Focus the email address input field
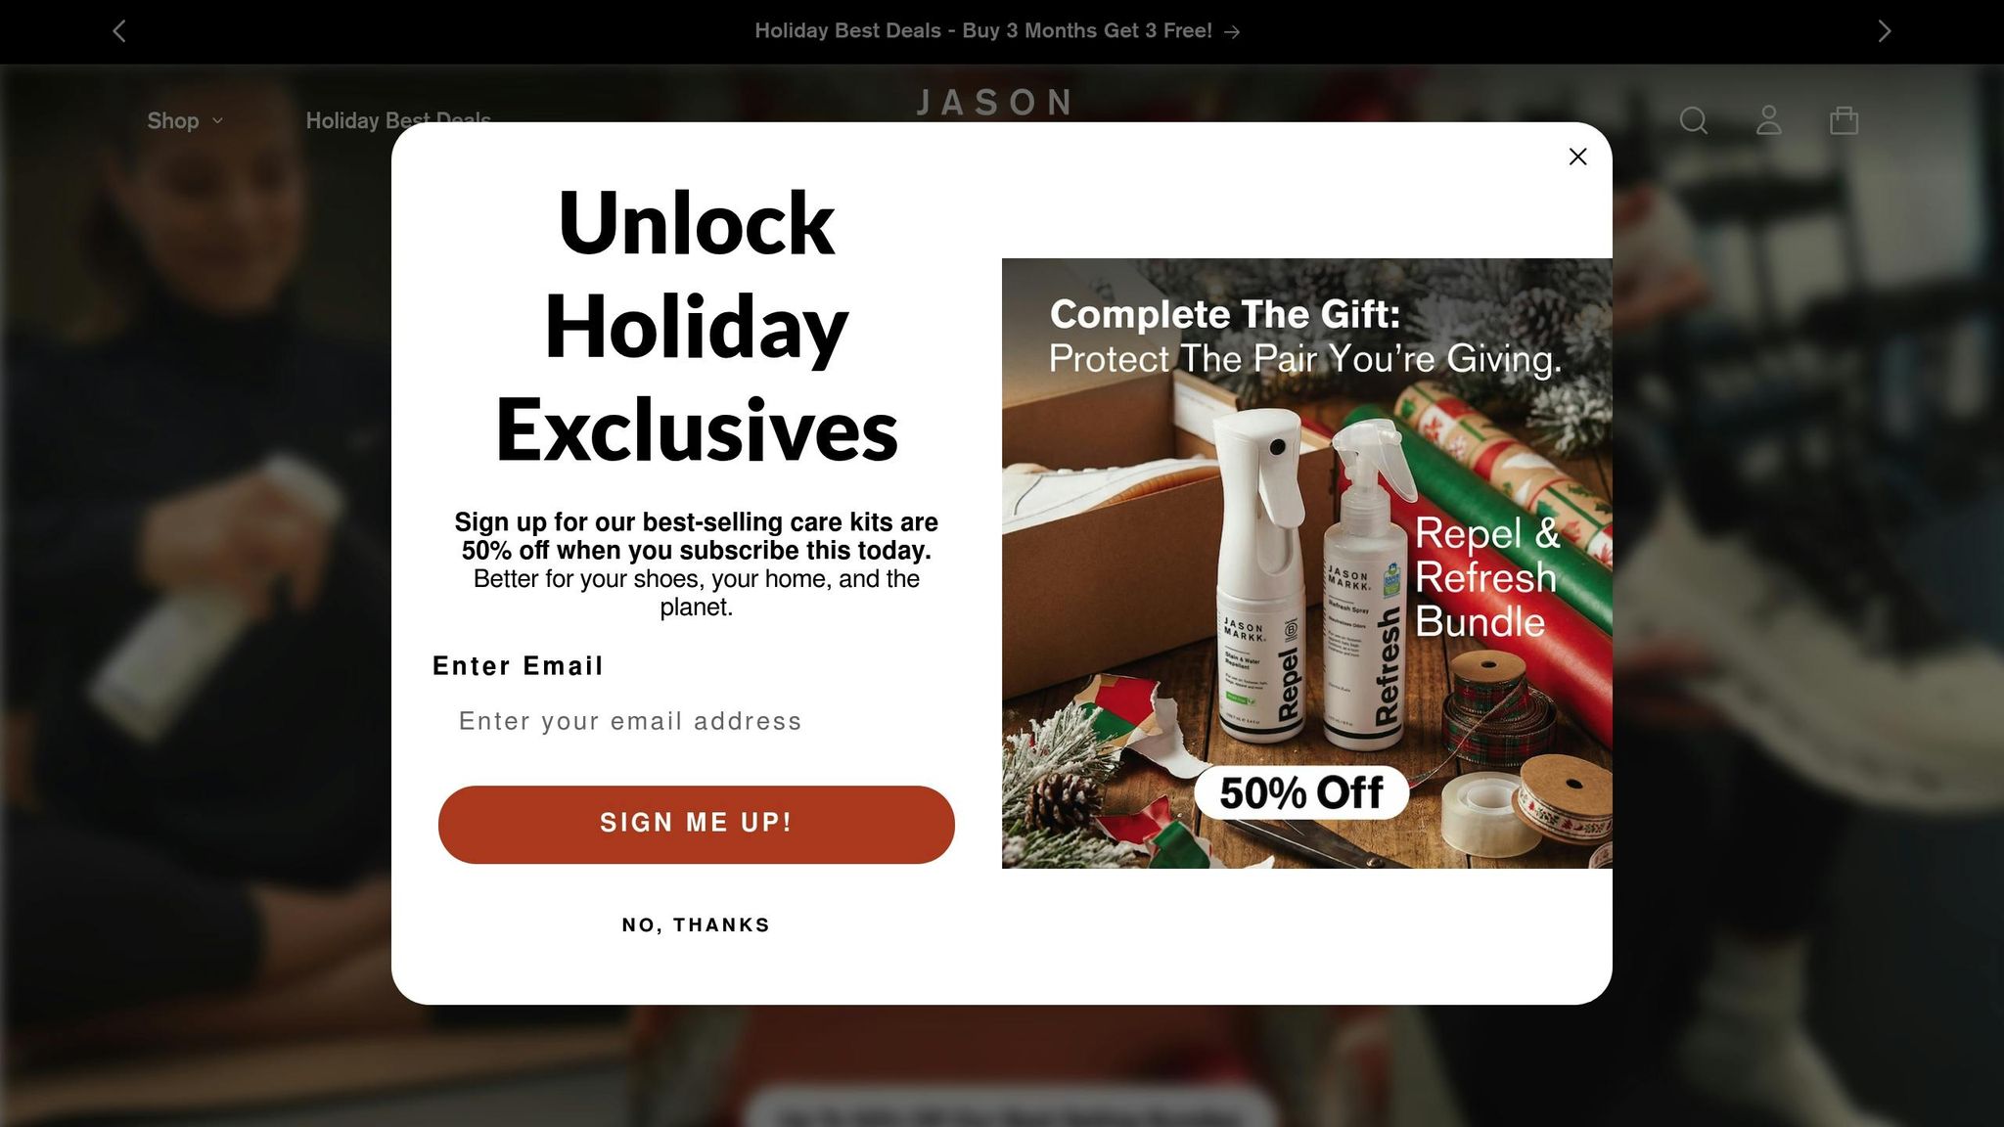The image size is (2004, 1127). 696,721
